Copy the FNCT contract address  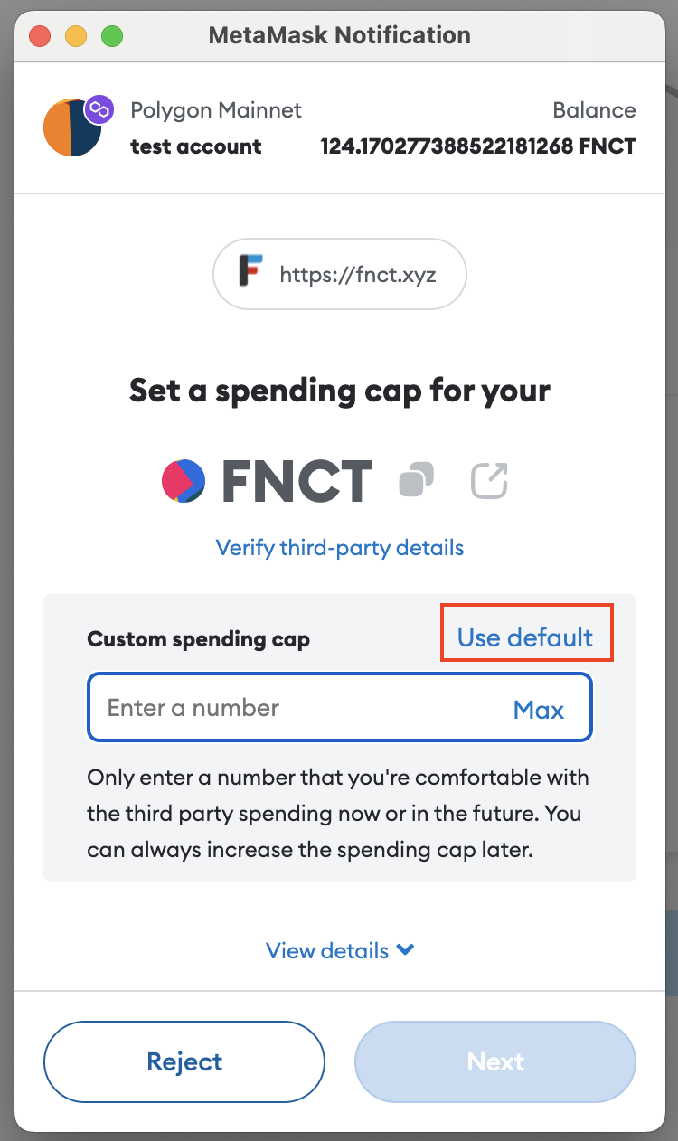click(x=417, y=481)
